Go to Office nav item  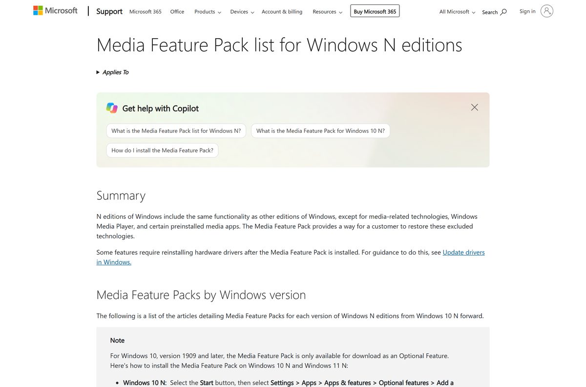pos(177,12)
